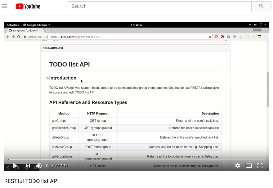Open the YouTube hamburger guide menu
The width and height of the screenshot is (273, 188).
coord(4,6)
